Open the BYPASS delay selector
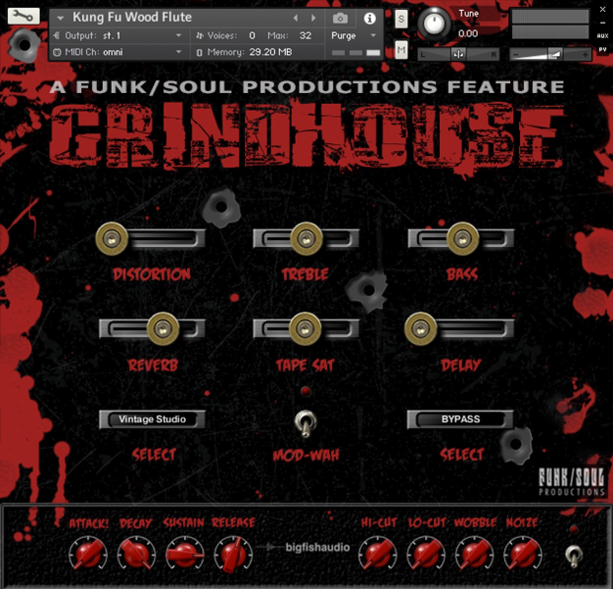The height and width of the screenshot is (589, 613). coord(460,419)
